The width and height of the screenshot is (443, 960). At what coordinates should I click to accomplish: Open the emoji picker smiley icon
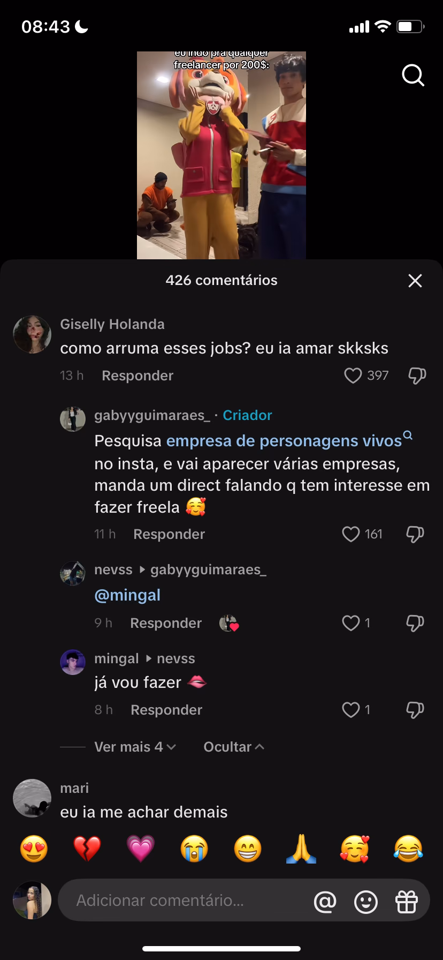(366, 902)
